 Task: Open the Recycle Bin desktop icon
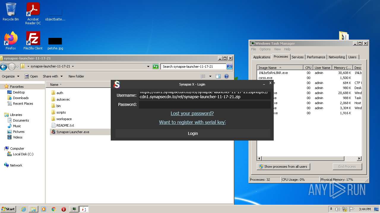pyautogui.click(x=11, y=12)
